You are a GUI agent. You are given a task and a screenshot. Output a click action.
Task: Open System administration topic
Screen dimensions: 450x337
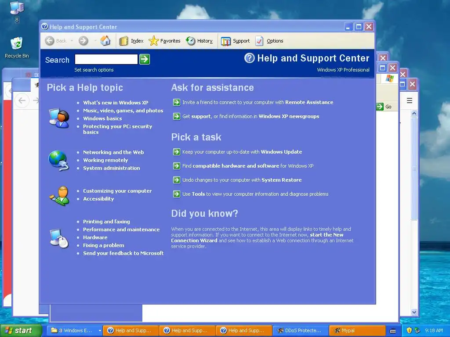pos(111,168)
